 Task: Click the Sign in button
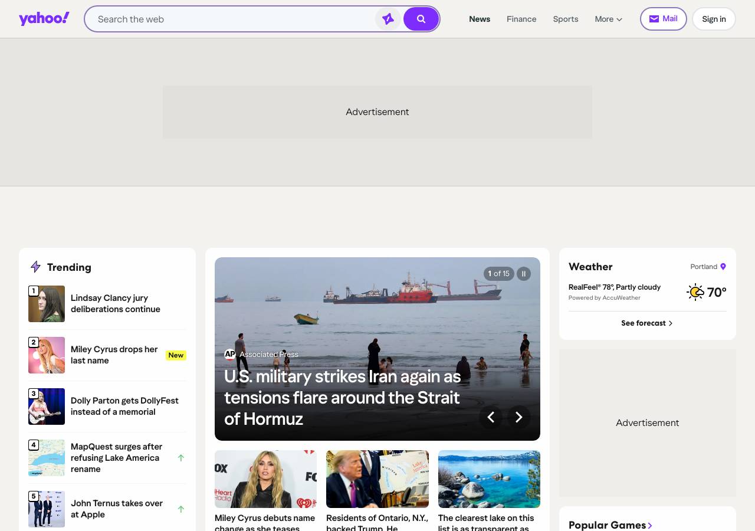(714, 19)
